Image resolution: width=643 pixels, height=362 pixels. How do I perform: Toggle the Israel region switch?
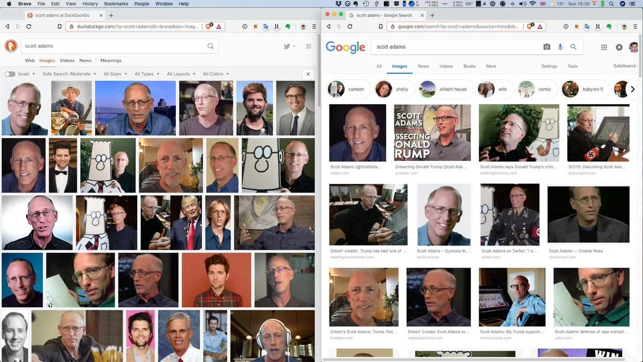click(10, 74)
